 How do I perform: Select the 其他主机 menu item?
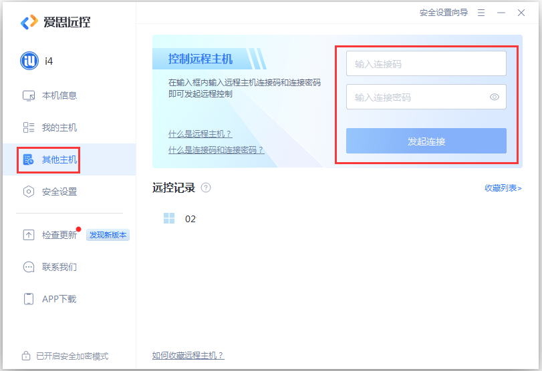pyautogui.click(x=69, y=159)
